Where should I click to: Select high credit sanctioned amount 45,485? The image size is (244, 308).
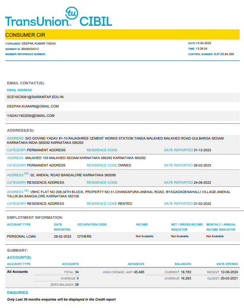[x=139, y=272]
